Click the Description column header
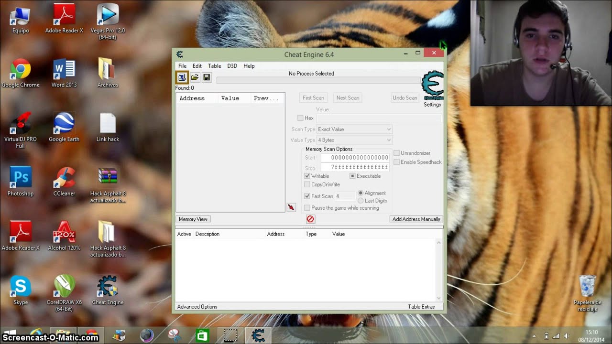Image resolution: width=612 pixels, height=344 pixels. [x=208, y=234]
